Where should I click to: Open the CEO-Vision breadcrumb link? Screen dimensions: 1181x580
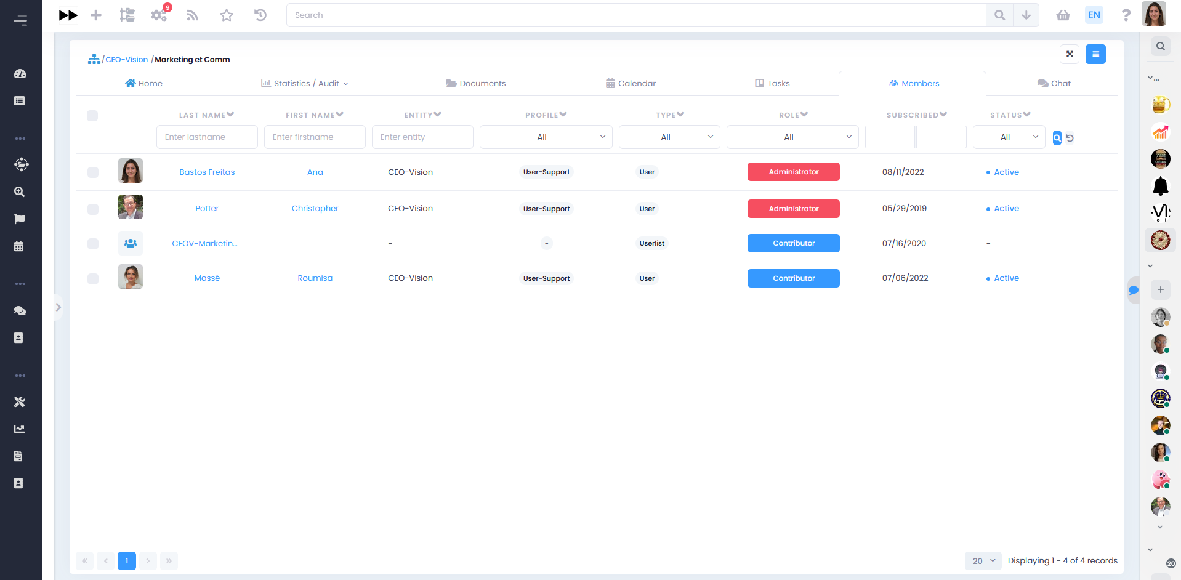(x=126, y=59)
